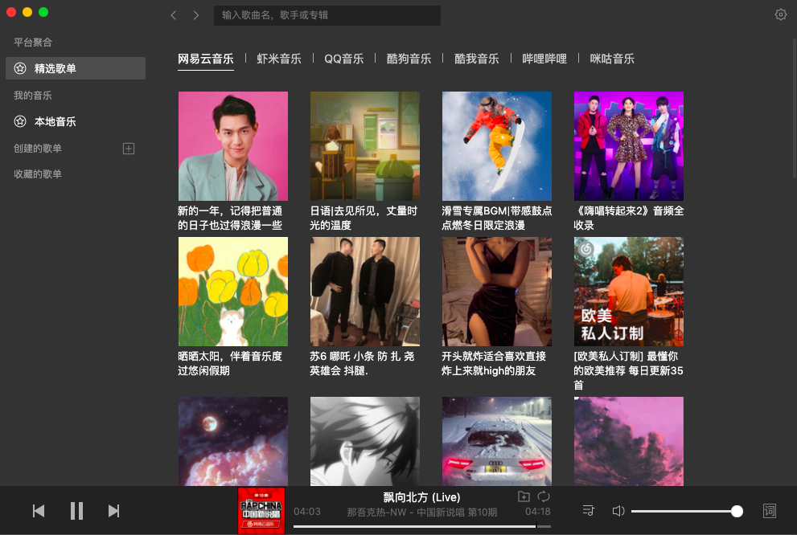Click the RAPCHINA now-playing album cover
Viewport: 797px width, 535px height.
(x=261, y=511)
